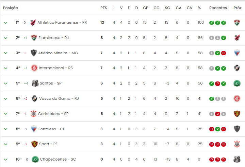Click the red D badge in Atlético Mineiro's recent results

(x=224, y=53)
